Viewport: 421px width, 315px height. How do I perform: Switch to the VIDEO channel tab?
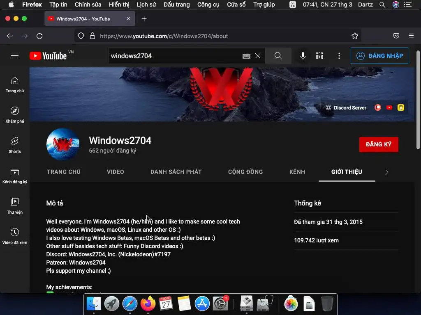click(116, 172)
